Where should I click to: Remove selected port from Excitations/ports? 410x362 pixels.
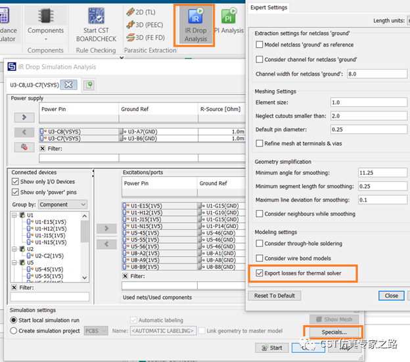pyautogui.click(x=106, y=244)
